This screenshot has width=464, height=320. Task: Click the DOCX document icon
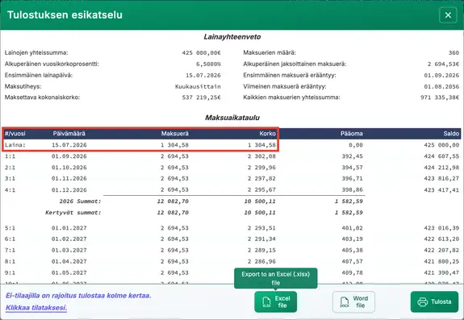point(345,302)
